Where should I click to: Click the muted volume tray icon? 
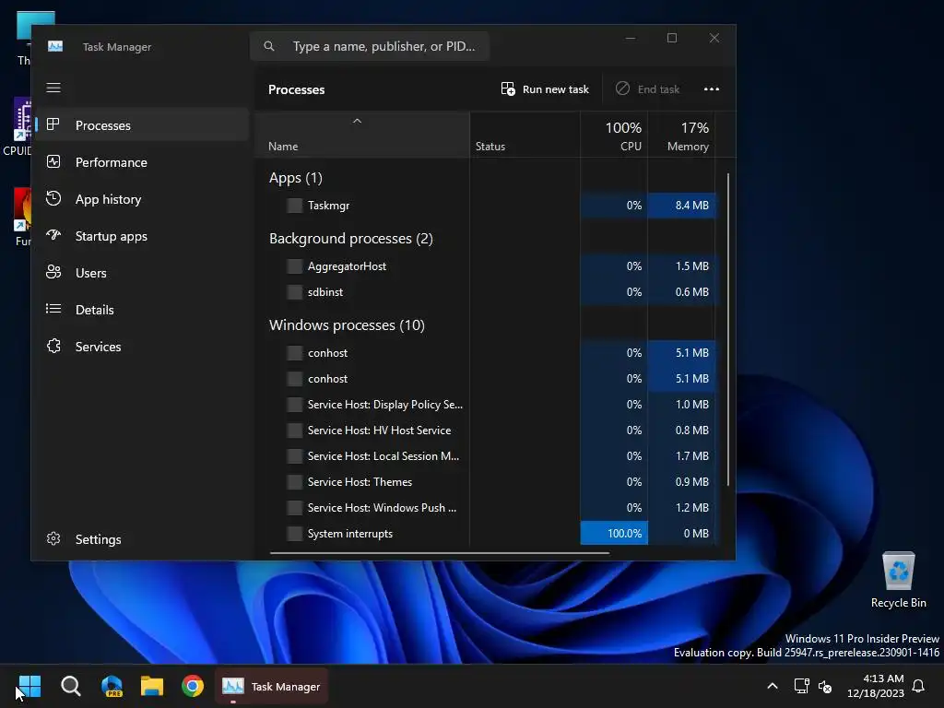(x=825, y=686)
